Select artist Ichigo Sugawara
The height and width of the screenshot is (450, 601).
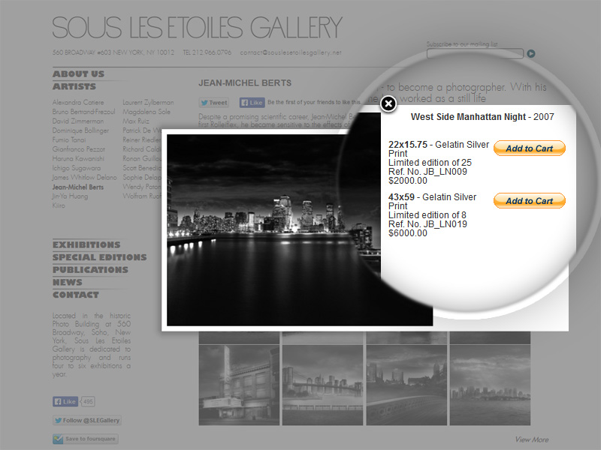pos(77,168)
